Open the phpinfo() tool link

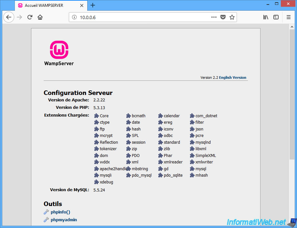(x=60, y=212)
